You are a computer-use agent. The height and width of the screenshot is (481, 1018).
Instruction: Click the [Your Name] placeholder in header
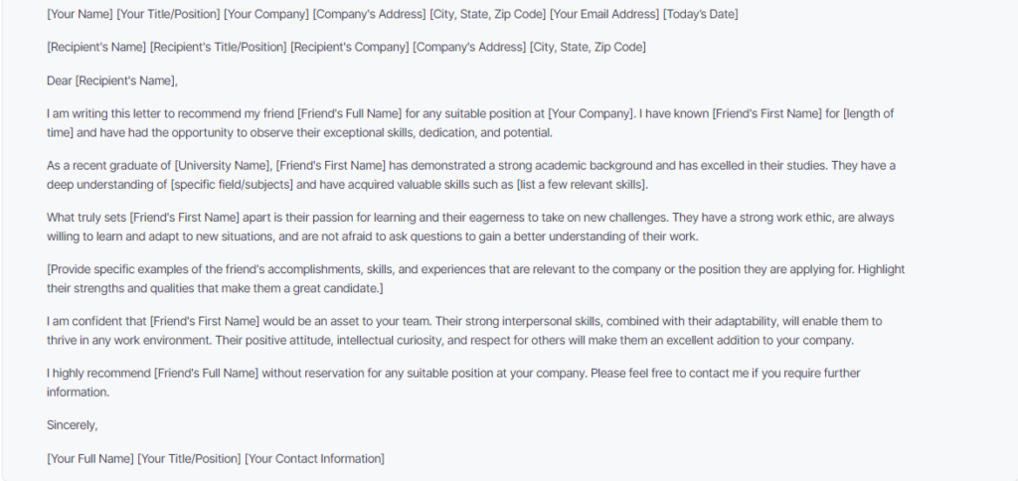point(80,14)
